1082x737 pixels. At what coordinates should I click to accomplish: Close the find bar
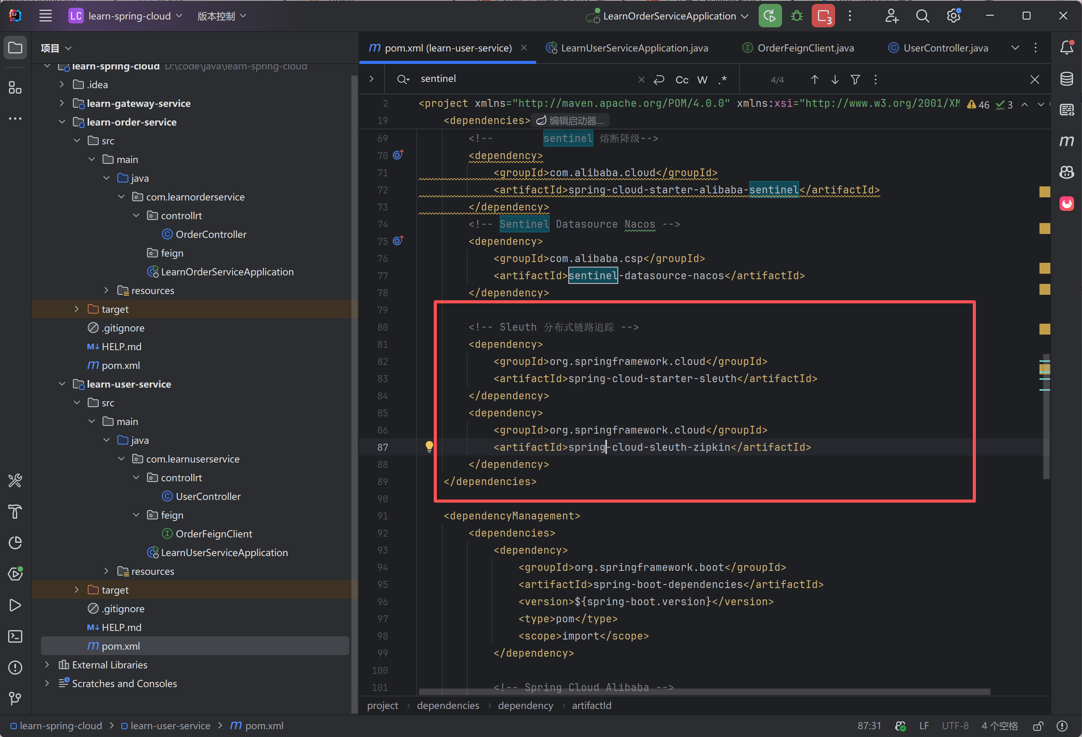coord(1034,80)
